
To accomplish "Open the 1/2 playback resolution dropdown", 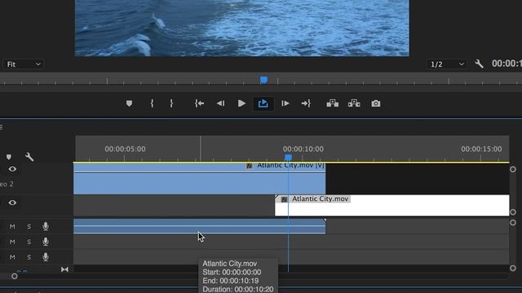I will (x=446, y=64).
